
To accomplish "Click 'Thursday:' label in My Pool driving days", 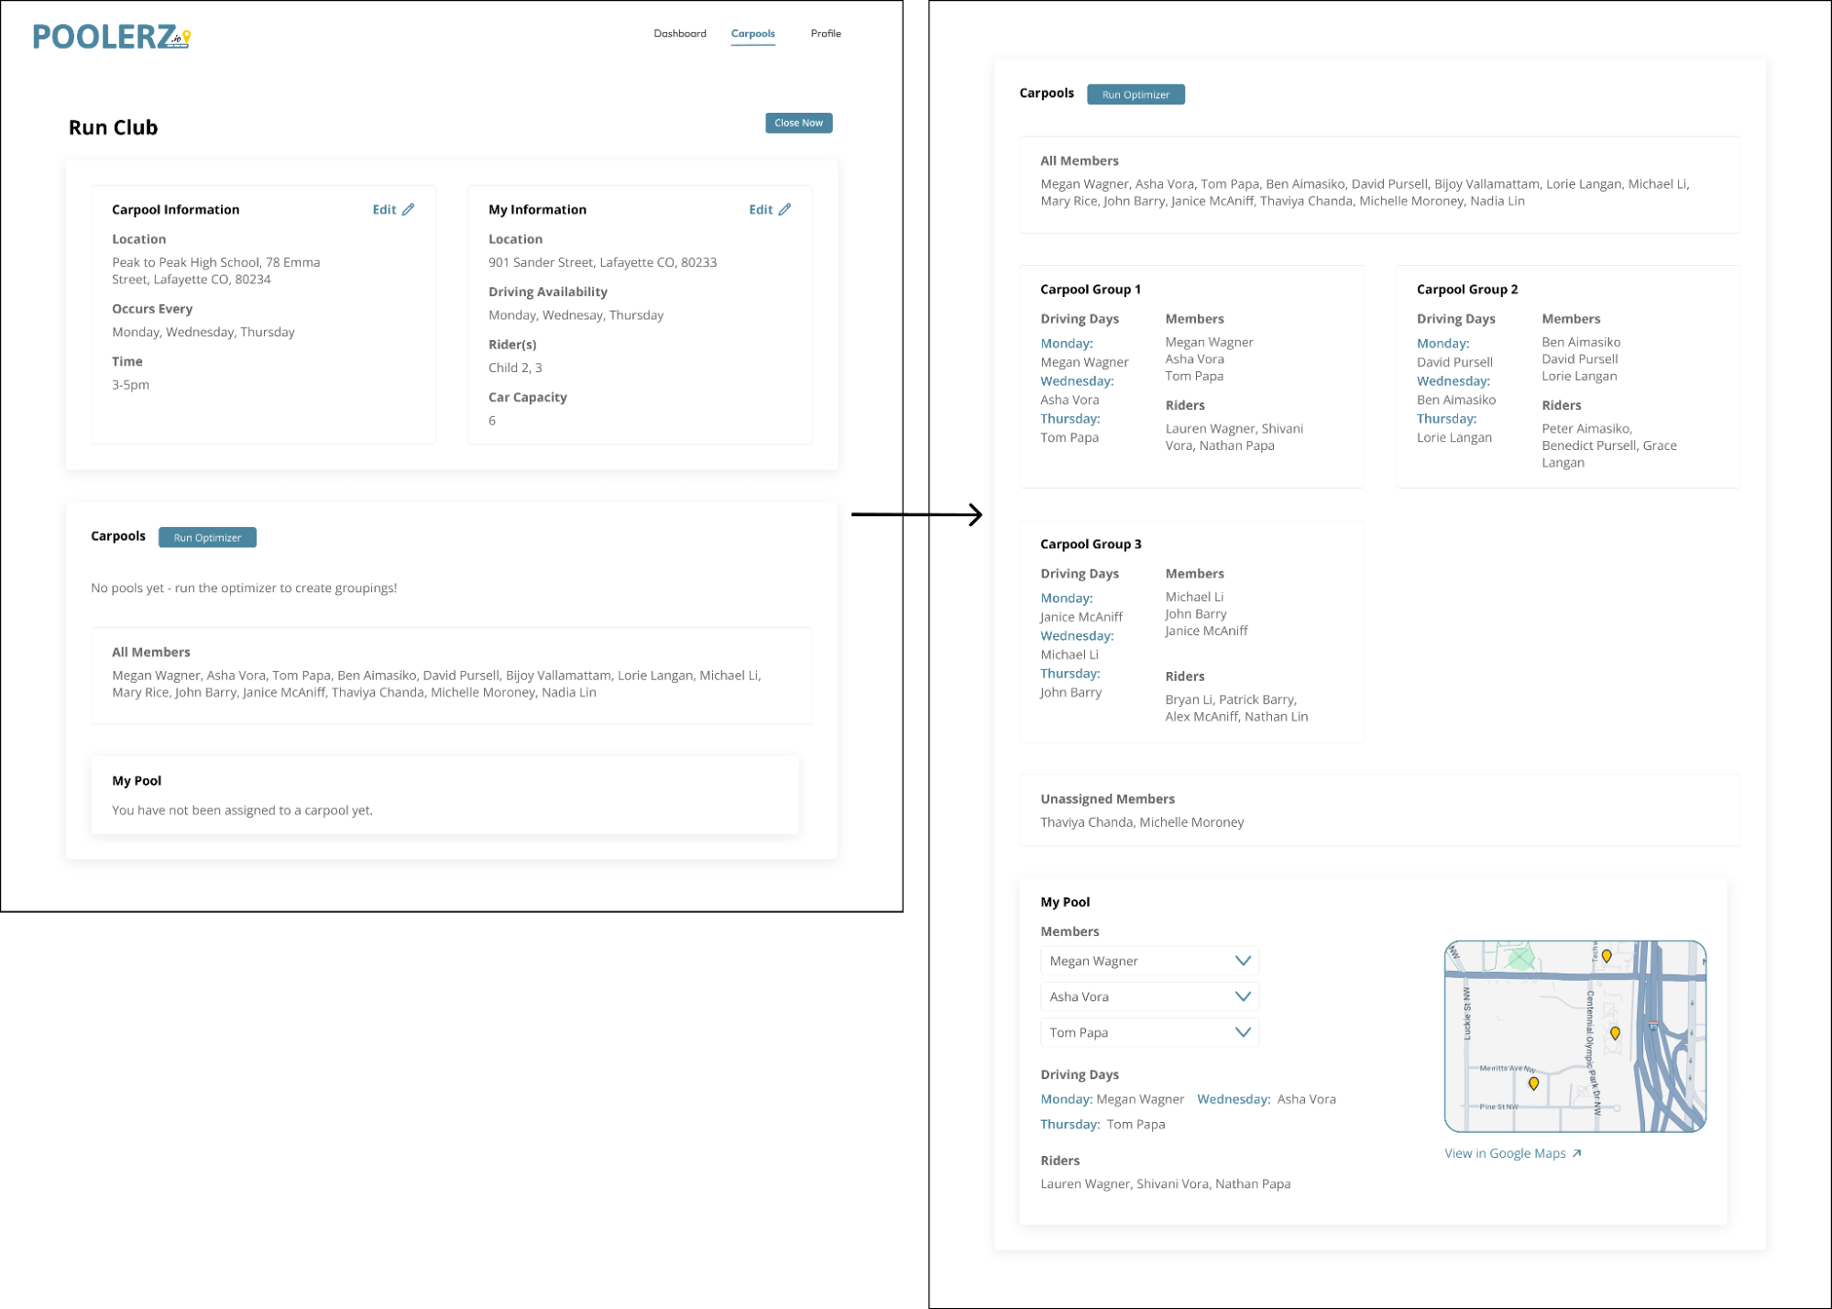I will 1070,1125.
